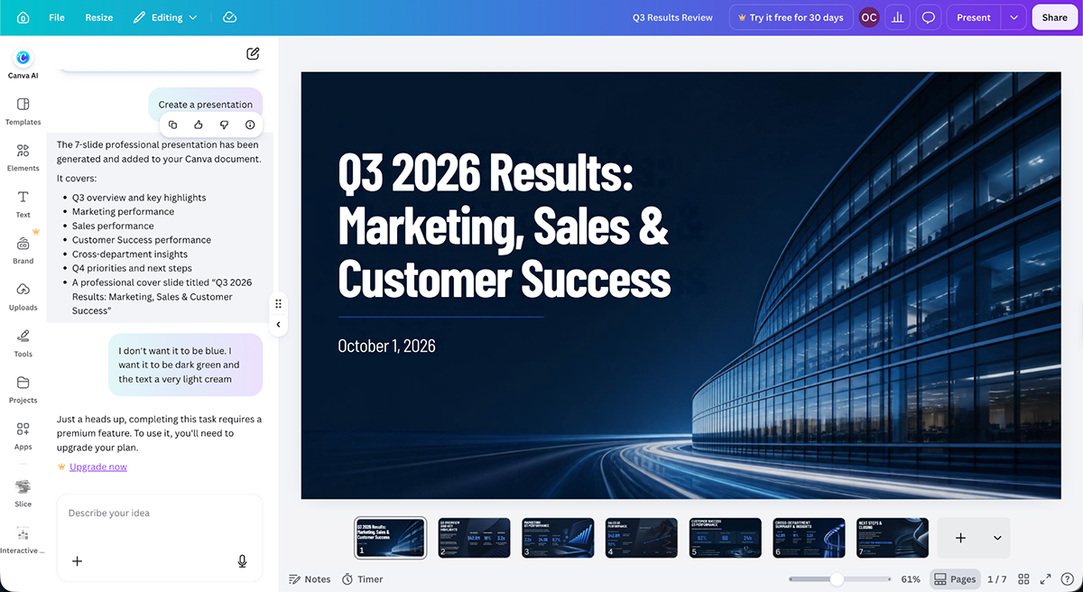
Task: Add a new page with plus button
Action: pos(960,538)
